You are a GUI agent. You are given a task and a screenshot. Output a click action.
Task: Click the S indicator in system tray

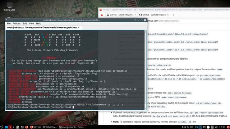pyautogui.click(x=188, y=127)
